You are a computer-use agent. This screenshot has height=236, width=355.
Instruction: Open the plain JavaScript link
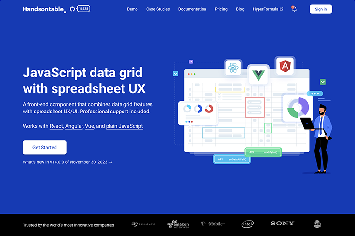pyautogui.click(x=124, y=126)
